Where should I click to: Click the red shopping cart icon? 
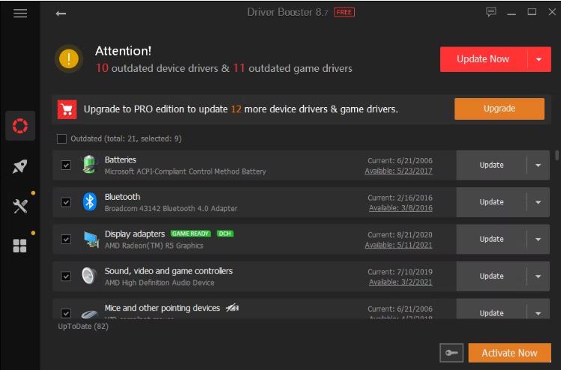pyautogui.click(x=67, y=109)
